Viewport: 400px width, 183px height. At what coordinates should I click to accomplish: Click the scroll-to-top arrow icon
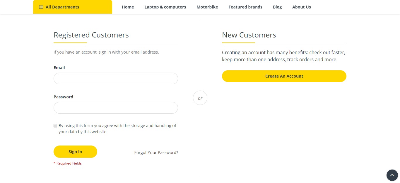392,175
